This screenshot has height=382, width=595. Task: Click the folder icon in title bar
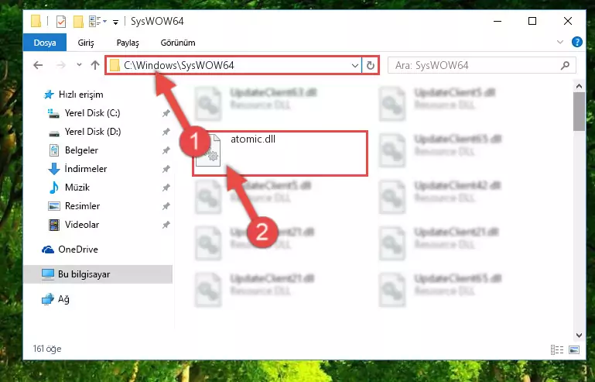pyautogui.click(x=36, y=21)
